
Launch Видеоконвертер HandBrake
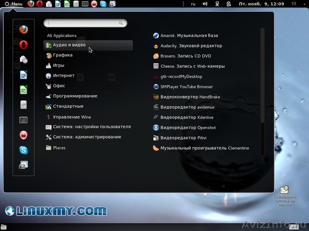[187, 97]
